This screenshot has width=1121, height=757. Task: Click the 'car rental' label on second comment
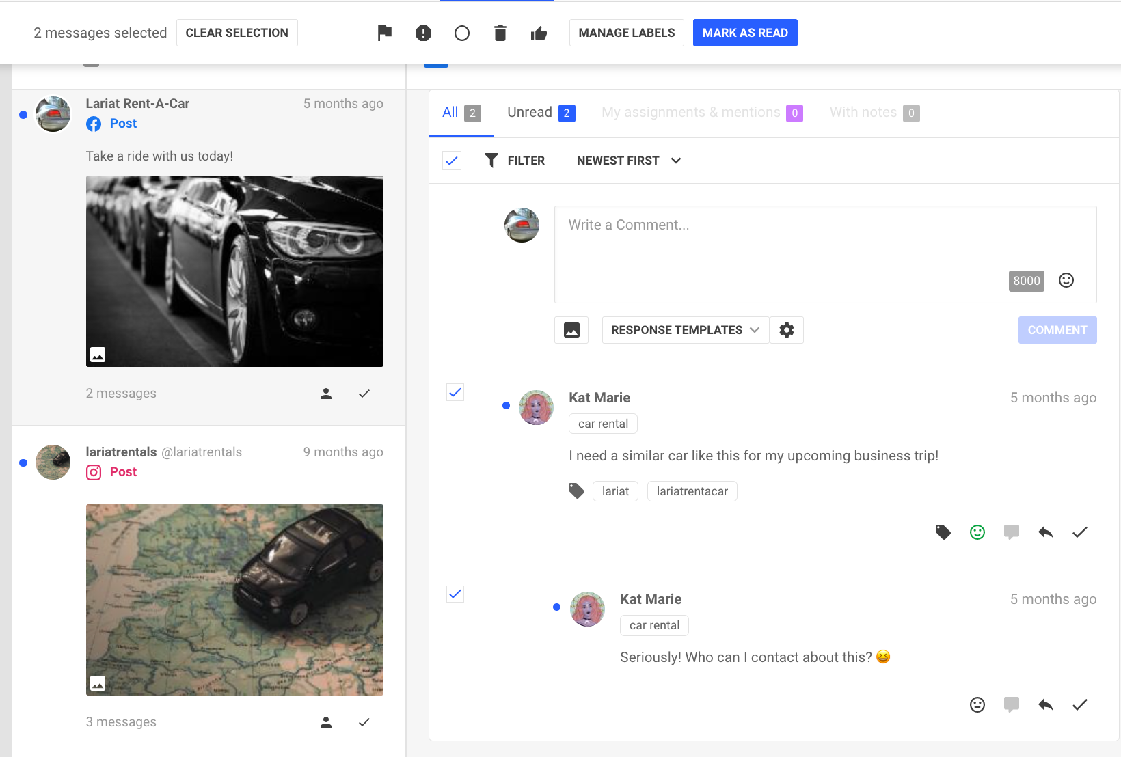pyautogui.click(x=654, y=625)
